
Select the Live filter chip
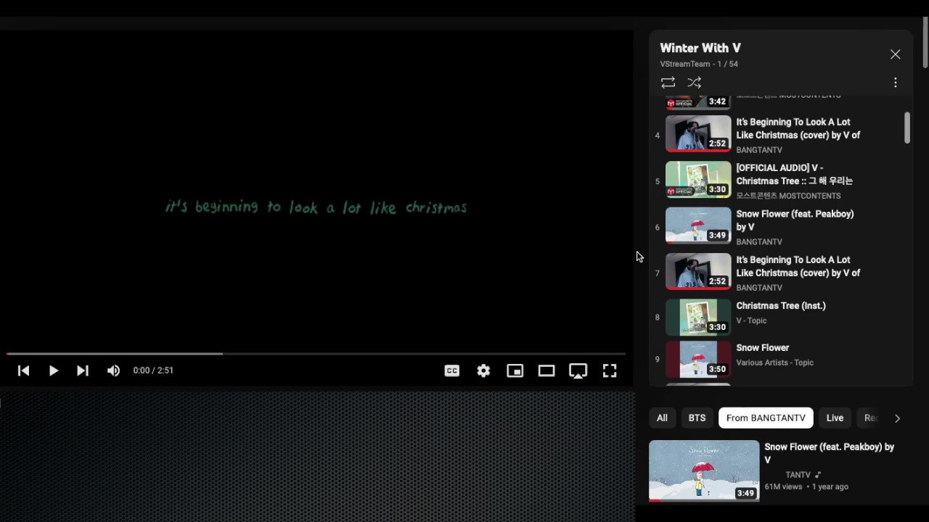[x=835, y=418]
